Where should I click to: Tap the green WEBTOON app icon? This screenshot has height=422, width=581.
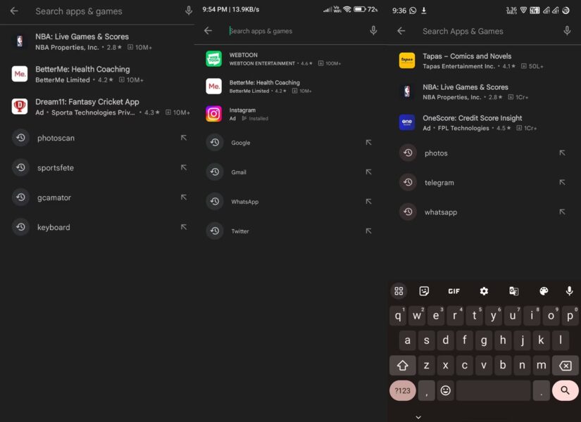point(214,59)
